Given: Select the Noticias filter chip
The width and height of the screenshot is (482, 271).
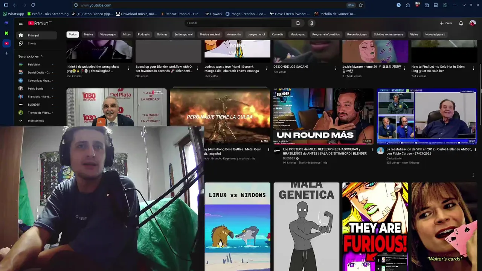Looking at the screenshot, I should pos(162,35).
